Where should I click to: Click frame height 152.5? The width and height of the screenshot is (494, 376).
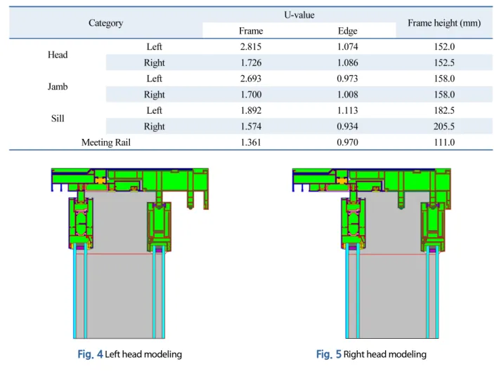(444, 62)
